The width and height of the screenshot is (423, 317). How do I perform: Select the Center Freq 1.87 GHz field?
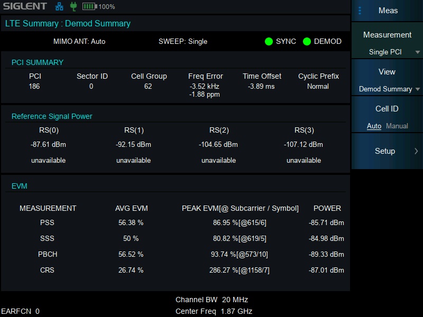(x=214, y=311)
